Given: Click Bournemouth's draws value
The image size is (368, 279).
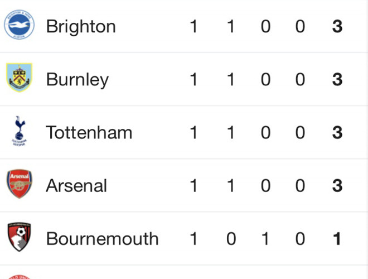Looking at the screenshot, I should click(265, 238).
